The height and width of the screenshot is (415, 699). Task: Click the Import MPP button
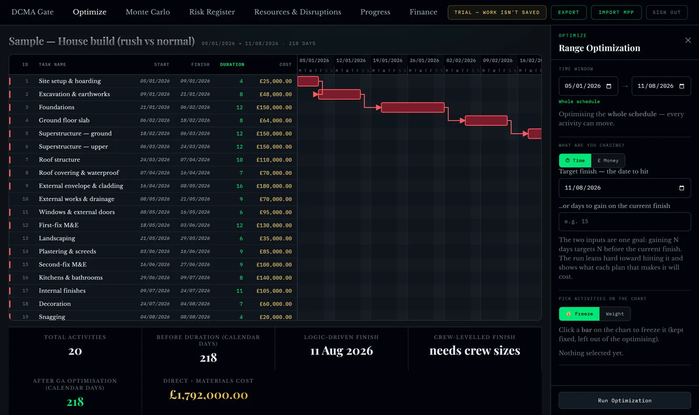tap(616, 12)
